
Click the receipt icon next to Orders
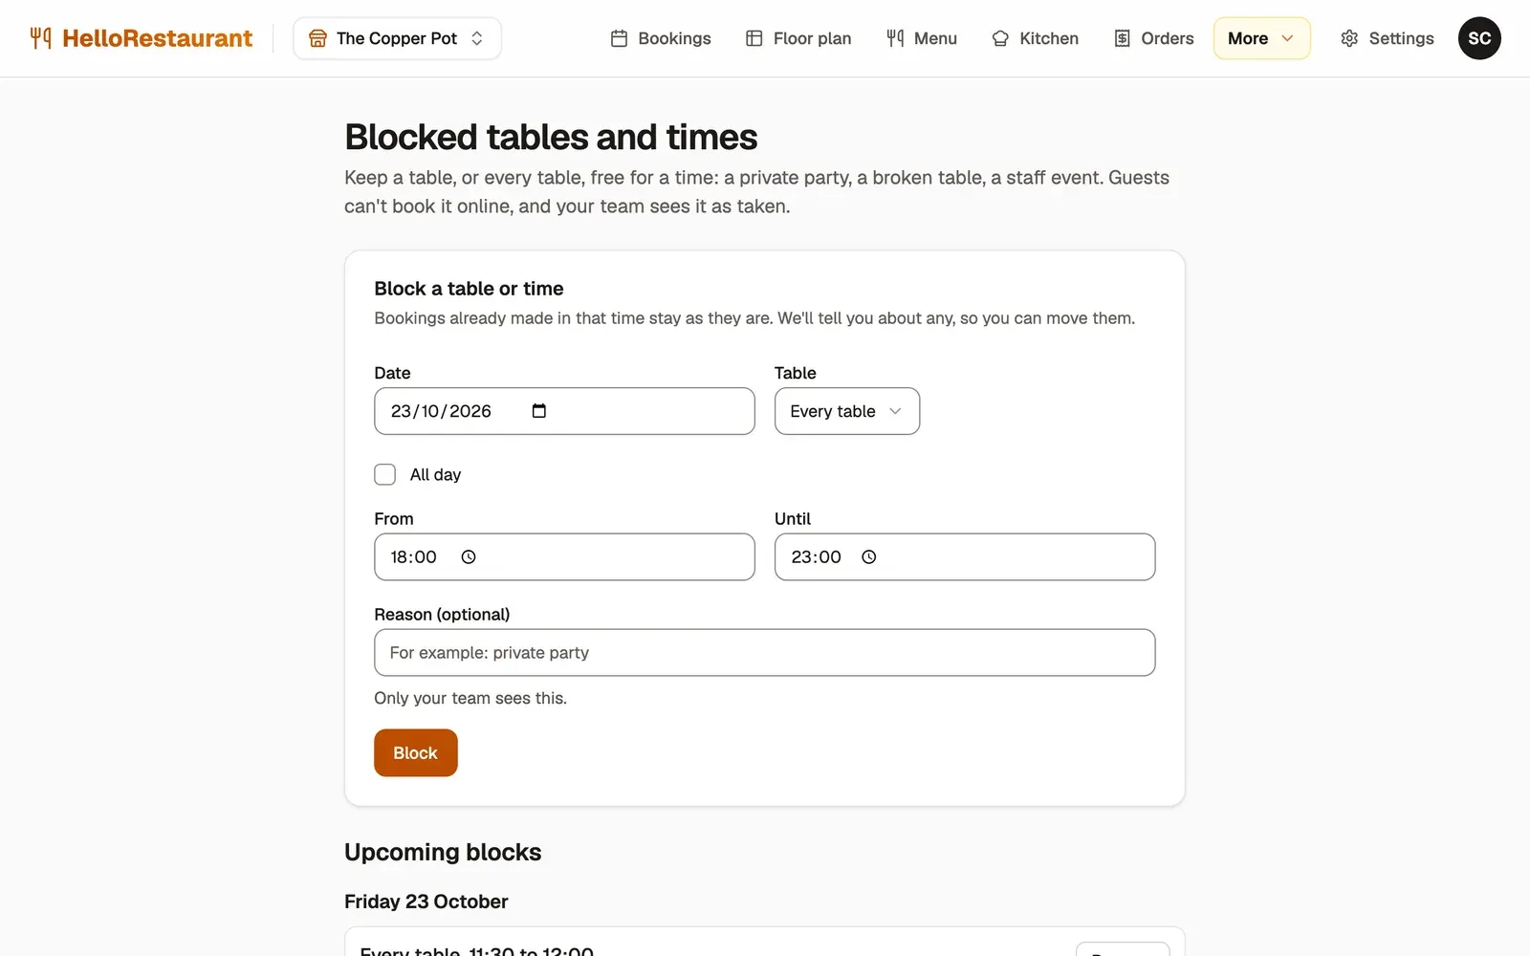(x=1122, y=38)
